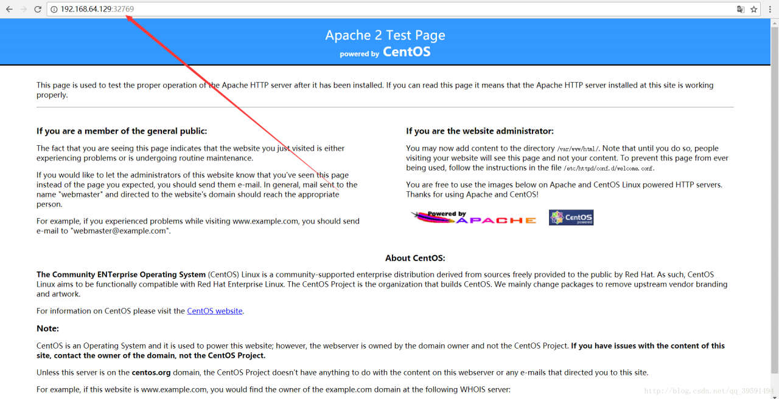Click the port number 32769 in URL

[x=124, y=9]
